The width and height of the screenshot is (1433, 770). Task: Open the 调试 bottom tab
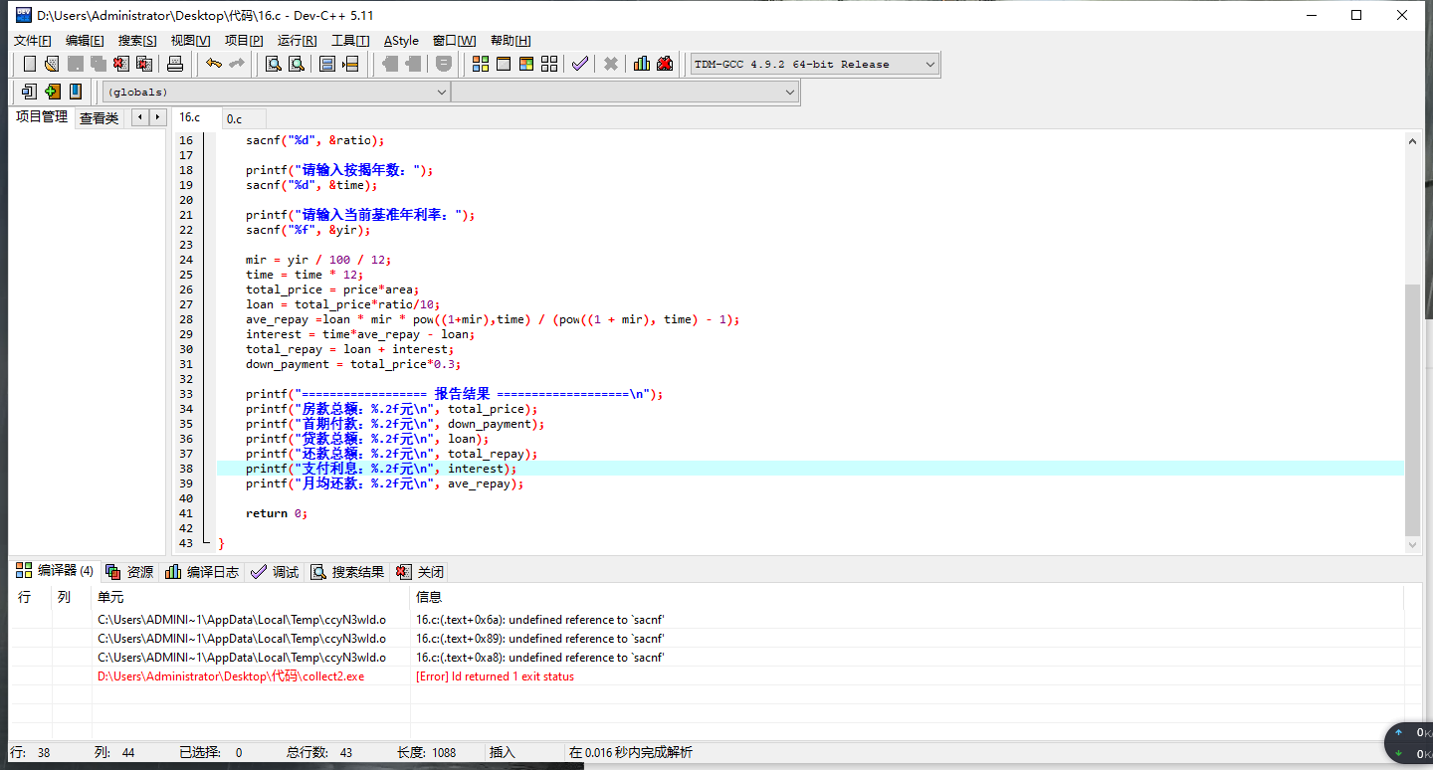pyautogui.click(x=276, y=572)
